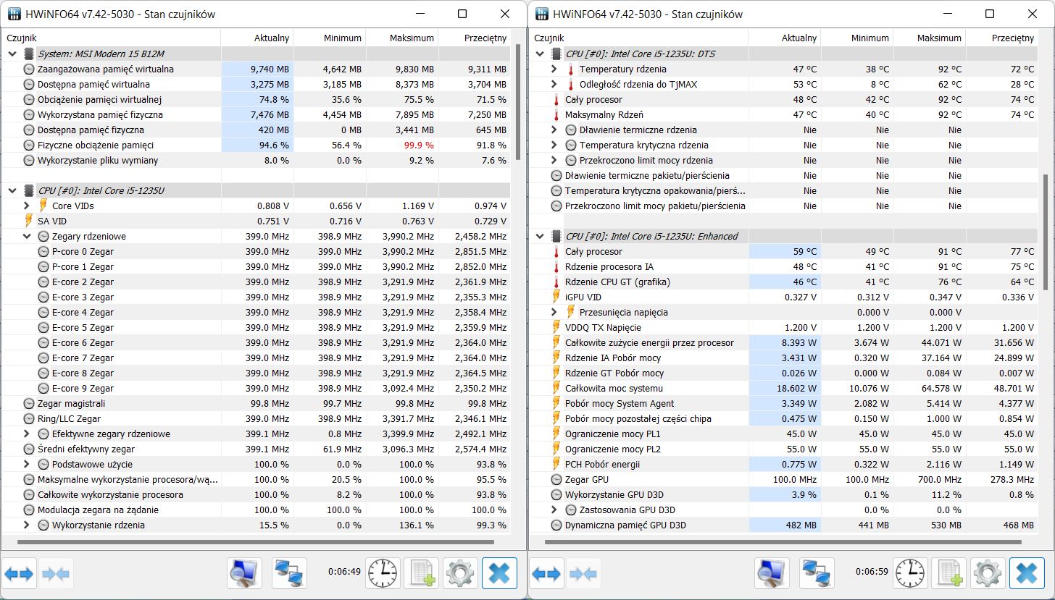
Task: Start logging with sheet-plus icon in left window
Action: coord(421,575)
